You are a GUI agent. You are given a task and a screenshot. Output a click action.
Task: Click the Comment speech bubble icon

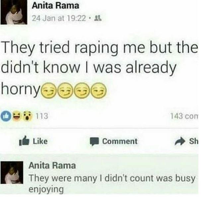[x=94, y=141]
